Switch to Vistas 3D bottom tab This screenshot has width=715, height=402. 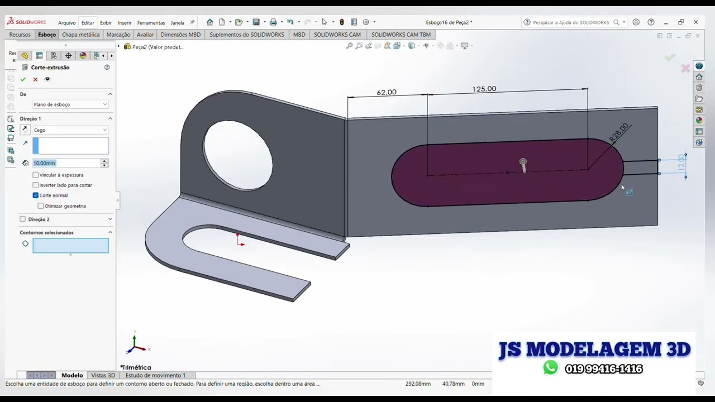tap(103, 375)
